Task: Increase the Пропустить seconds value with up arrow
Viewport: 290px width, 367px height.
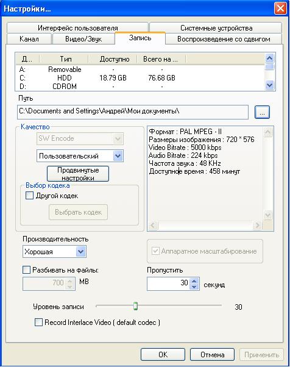Action: tap(194, 280)
